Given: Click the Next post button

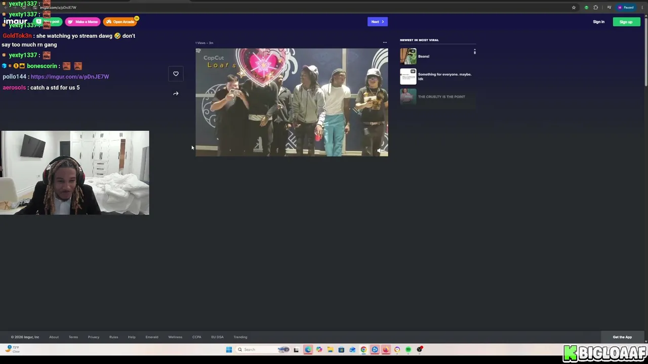Looking at the screenshot, I should pyautogui.click(x=378, y=22).
